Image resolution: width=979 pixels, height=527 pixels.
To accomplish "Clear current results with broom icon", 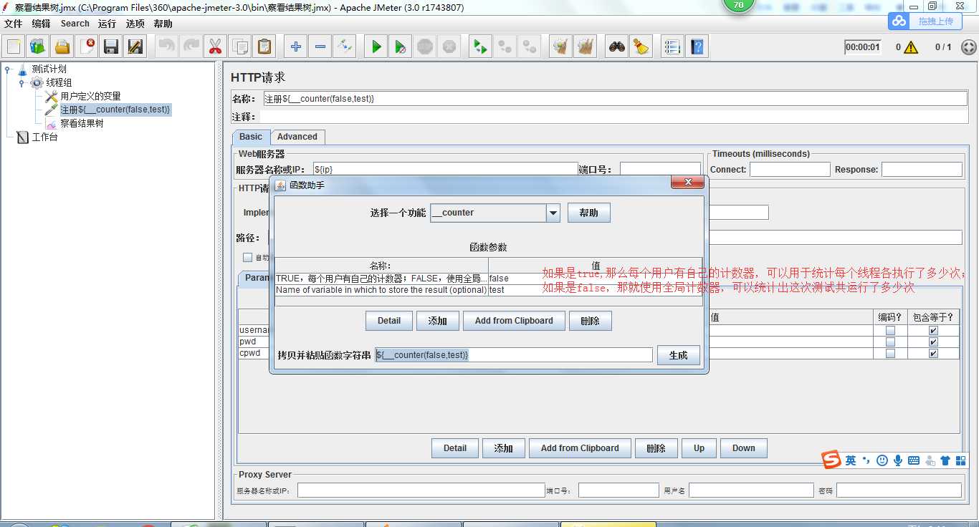I will pos(560,47).
